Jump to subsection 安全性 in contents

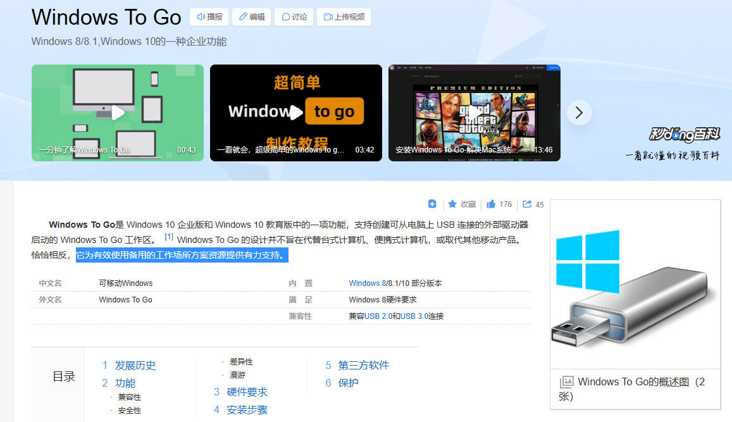tap(129, 411)
